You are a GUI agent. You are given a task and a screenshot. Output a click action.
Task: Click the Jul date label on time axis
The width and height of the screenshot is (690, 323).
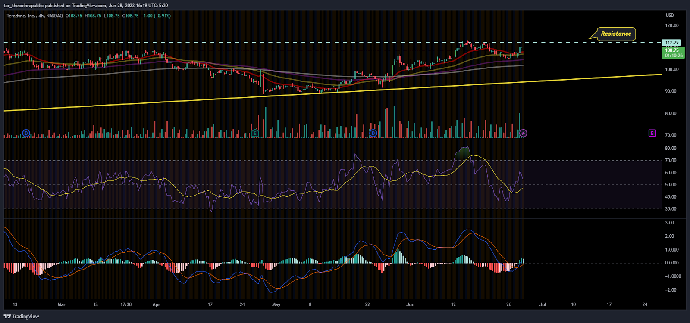[543, 304]
